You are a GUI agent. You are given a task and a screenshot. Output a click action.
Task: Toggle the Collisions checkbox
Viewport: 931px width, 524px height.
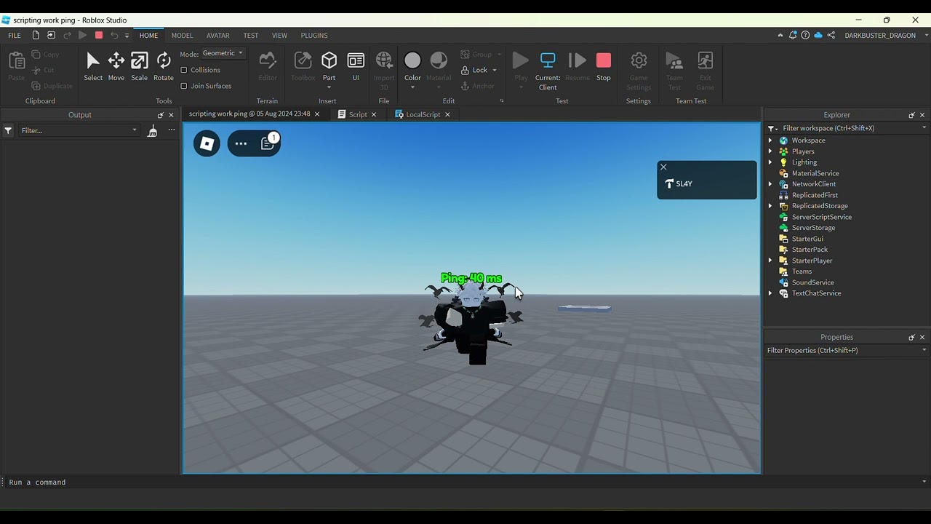(184, 70)
